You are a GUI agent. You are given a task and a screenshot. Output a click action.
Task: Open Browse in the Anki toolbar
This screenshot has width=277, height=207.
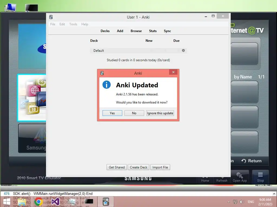(x=136, y=31)
